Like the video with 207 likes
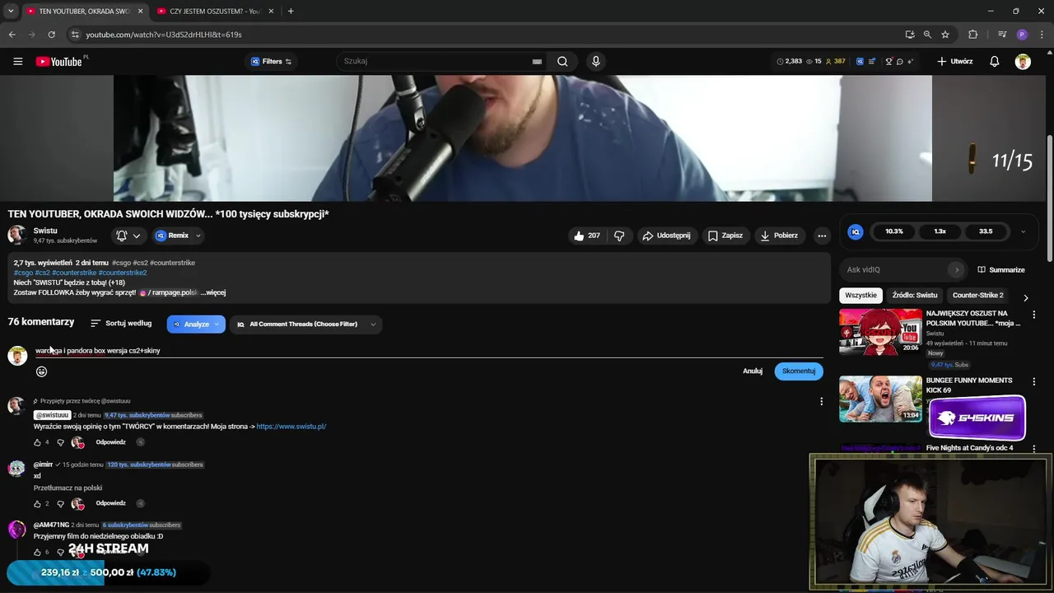Screen dimensions: 1054x593 tap(586, 236)
